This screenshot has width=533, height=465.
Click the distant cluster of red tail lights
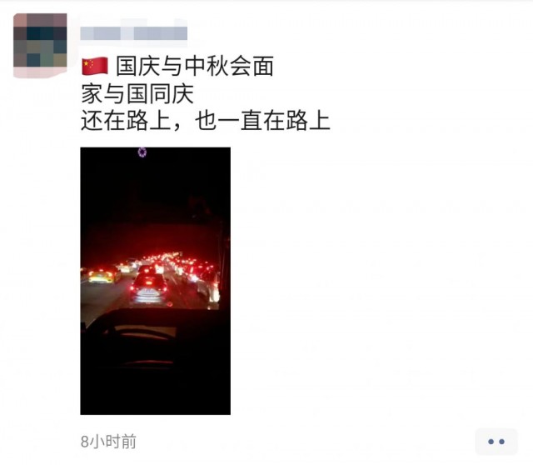click(x=170, y=261)
